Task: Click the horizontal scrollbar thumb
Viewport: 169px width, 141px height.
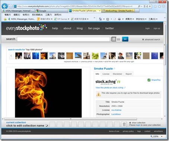Action: [71, 119]
